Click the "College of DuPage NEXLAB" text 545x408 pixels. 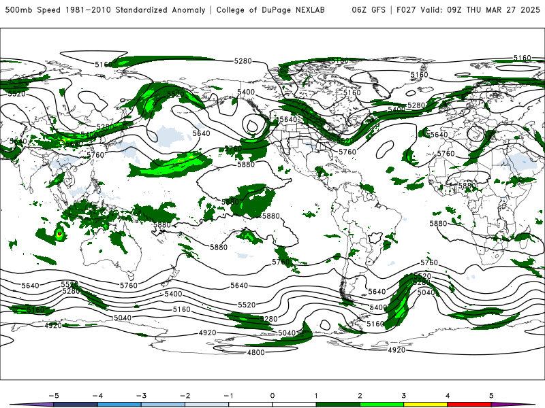(x=270, y=10)
